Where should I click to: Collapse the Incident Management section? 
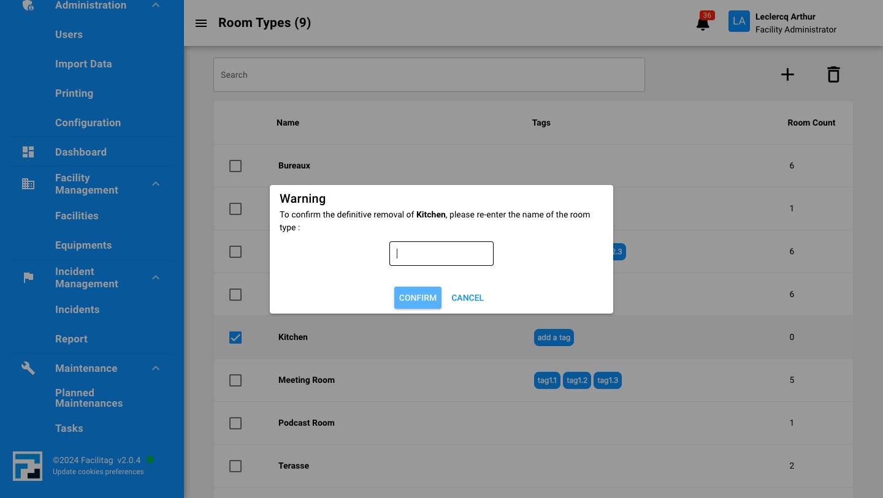[156, 277]
